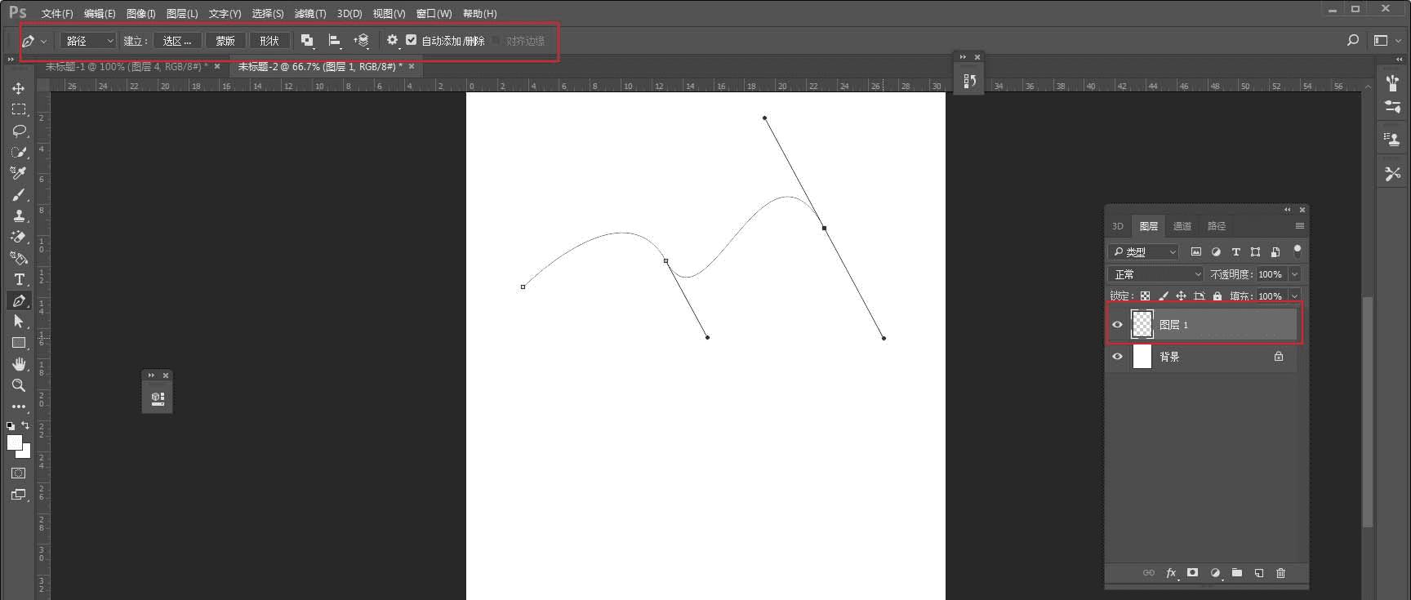The image size is (1411, 600).
Task: Click the link layers icon
Action: 1149,573
